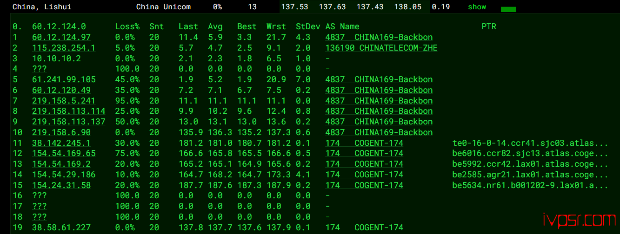The image size is (620, 234).
Task: Select the PTR "be2585.agr21.lax01.atlas.coge..."
Action: [x=530, y=175]
